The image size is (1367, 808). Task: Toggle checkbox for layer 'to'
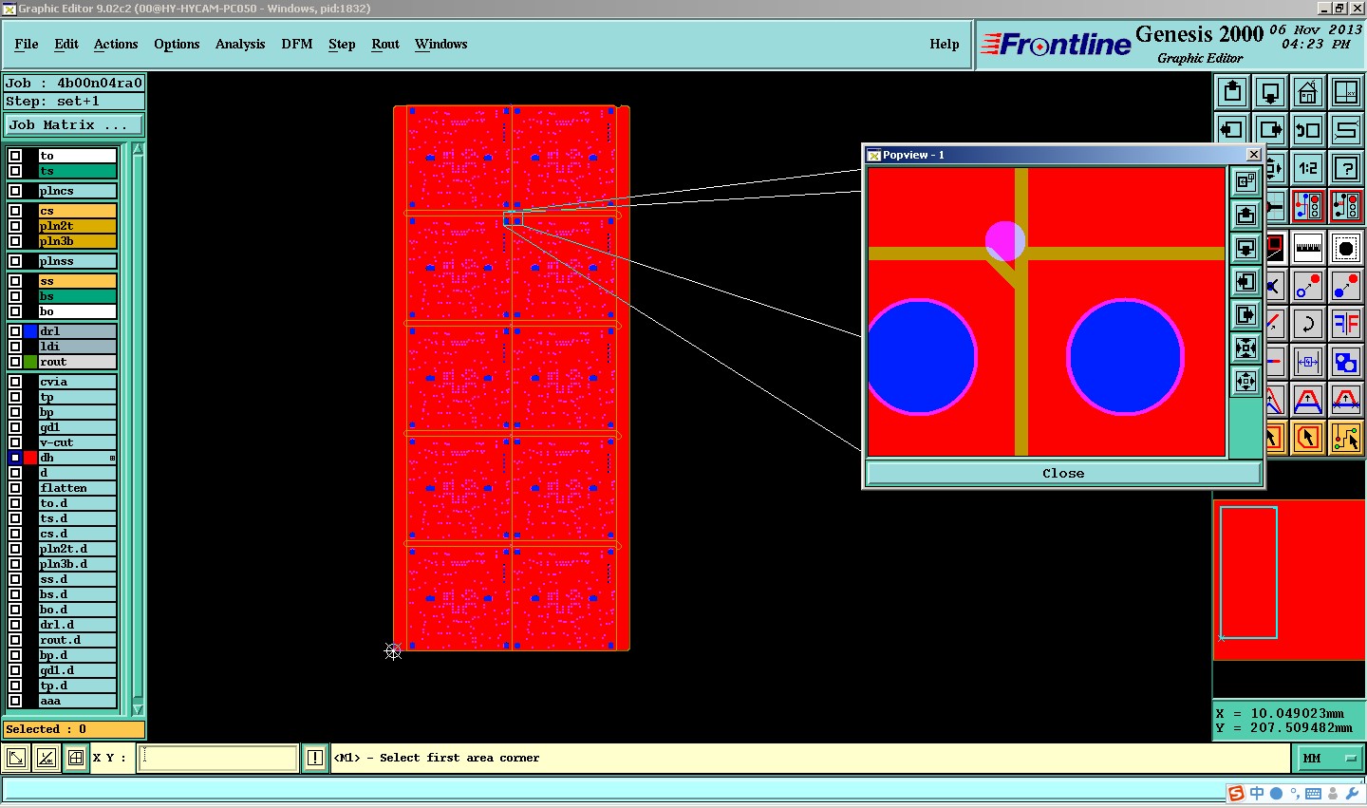coord(15,156)
